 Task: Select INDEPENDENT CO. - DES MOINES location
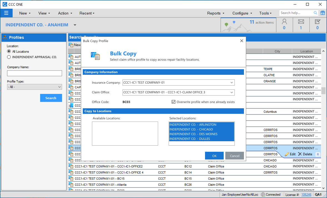[x=201, y=134]
